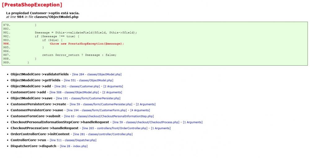Open line 261 classes/Customer.php link

pyautogui.click(x=77, y=86)
